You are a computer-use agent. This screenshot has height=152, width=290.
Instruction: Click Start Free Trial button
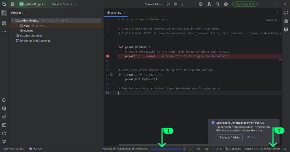245,4
